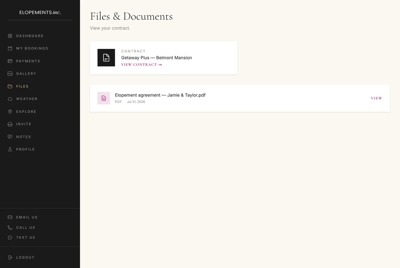Click the Dashboard grid icon
The image size is (400, 268).
[x=10, y=36]
